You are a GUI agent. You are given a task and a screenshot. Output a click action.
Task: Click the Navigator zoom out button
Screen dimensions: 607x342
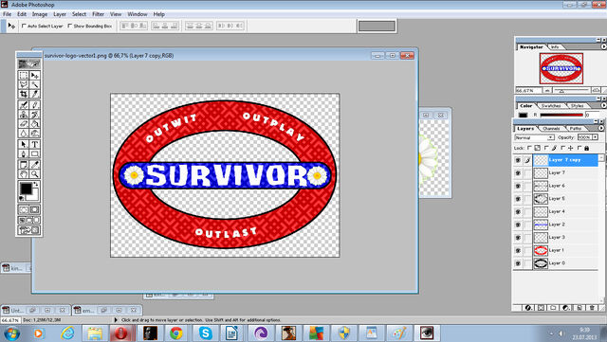pyautogui.click(x=547, y=90)
